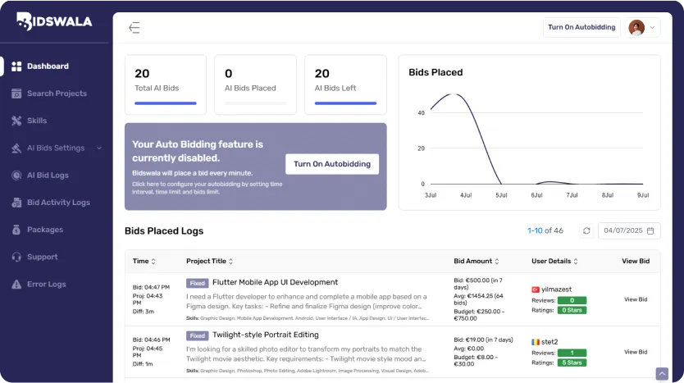This screenshot has width=684, height=383.
Task: Click the Skills tools icon
Action: pyautogui.click(x=16, y=121)
